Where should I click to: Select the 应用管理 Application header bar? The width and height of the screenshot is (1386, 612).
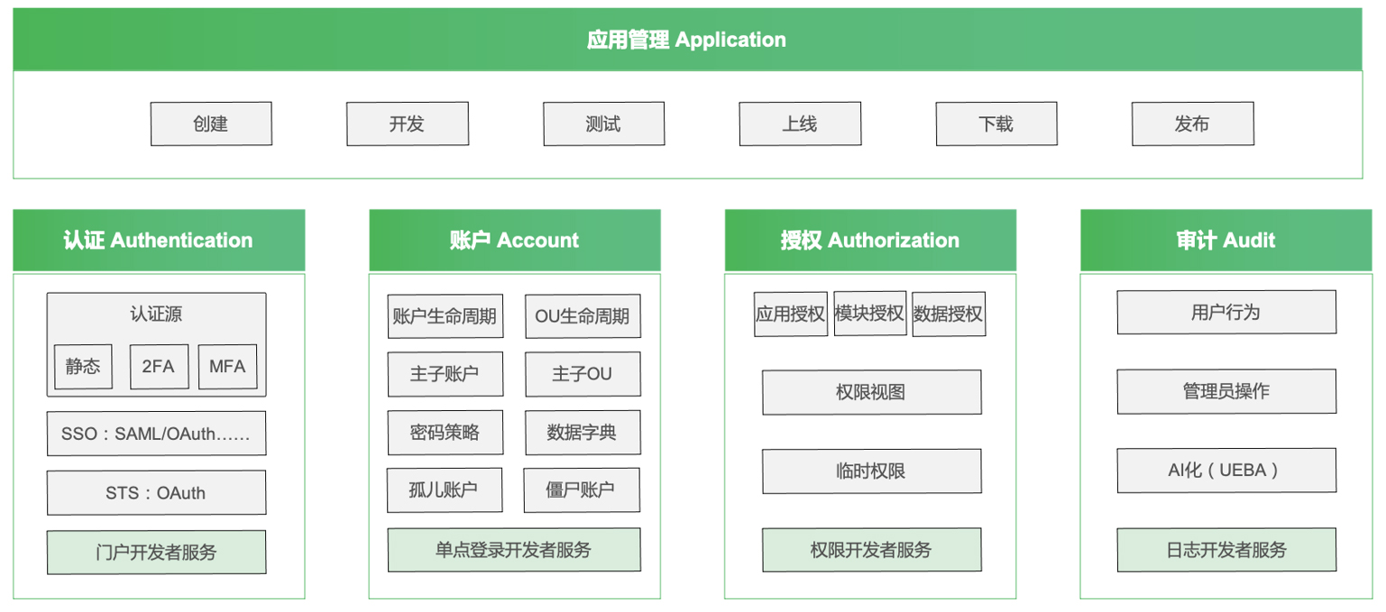(687, 40)
